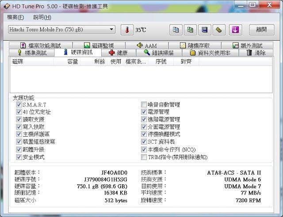283x217 pixels.
Task: Toggle the 48 位元定址 checkbox
Action: click(19, 112)
